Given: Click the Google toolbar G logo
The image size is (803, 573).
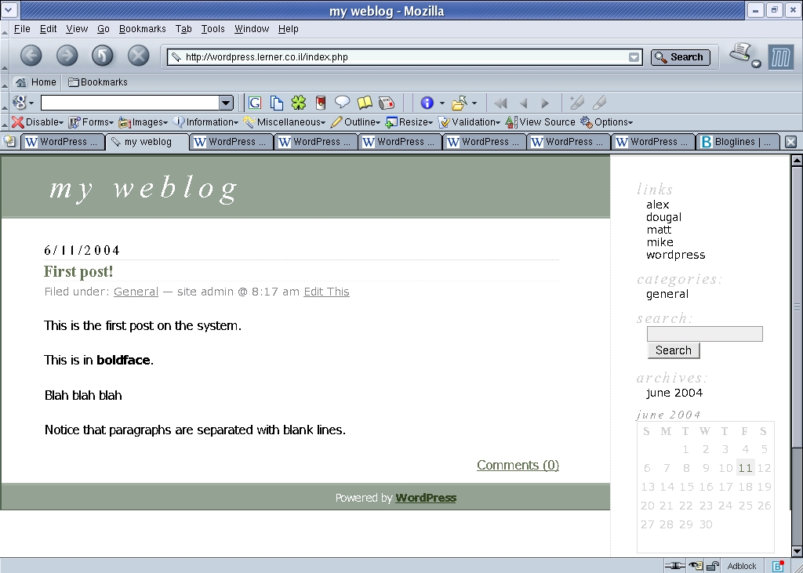Looking at the screenshot, I should 19,103.
